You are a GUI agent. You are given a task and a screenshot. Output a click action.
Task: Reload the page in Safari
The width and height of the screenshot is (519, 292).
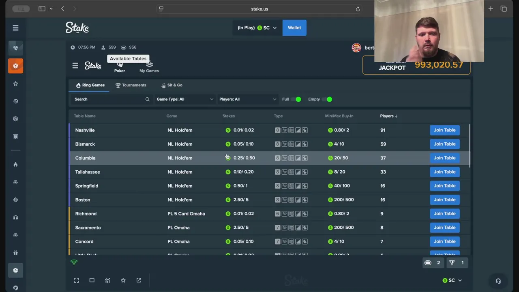click(358, 9)
